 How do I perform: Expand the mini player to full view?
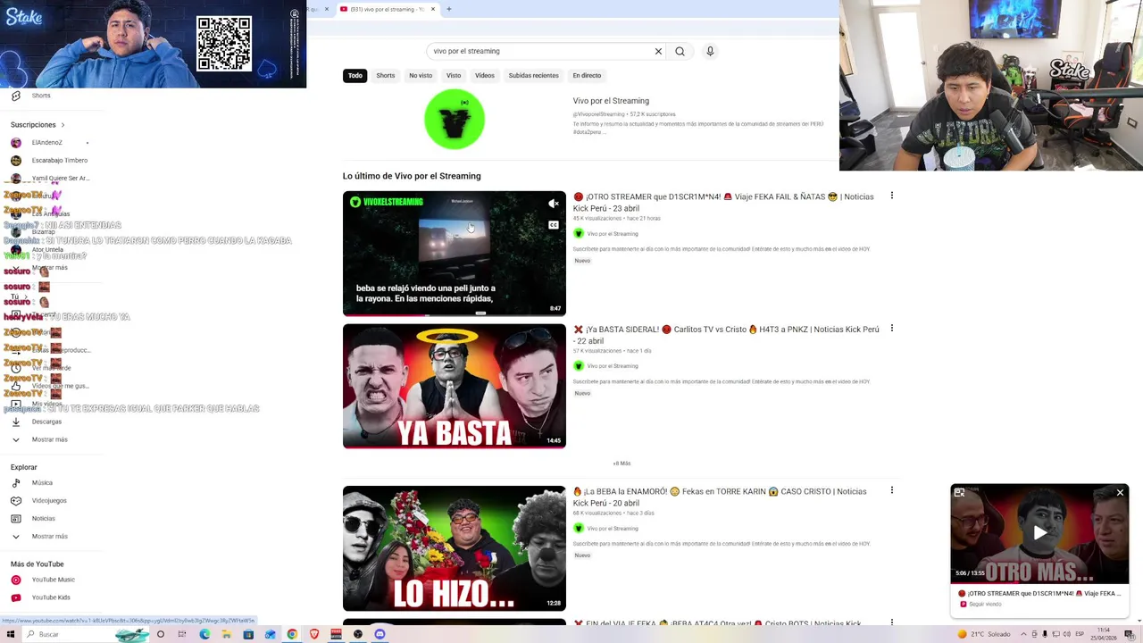pos(960,493)
